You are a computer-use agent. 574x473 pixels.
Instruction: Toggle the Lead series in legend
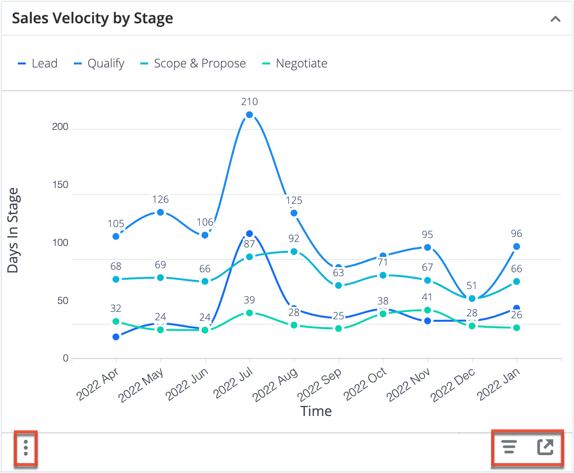click(38, 63)
